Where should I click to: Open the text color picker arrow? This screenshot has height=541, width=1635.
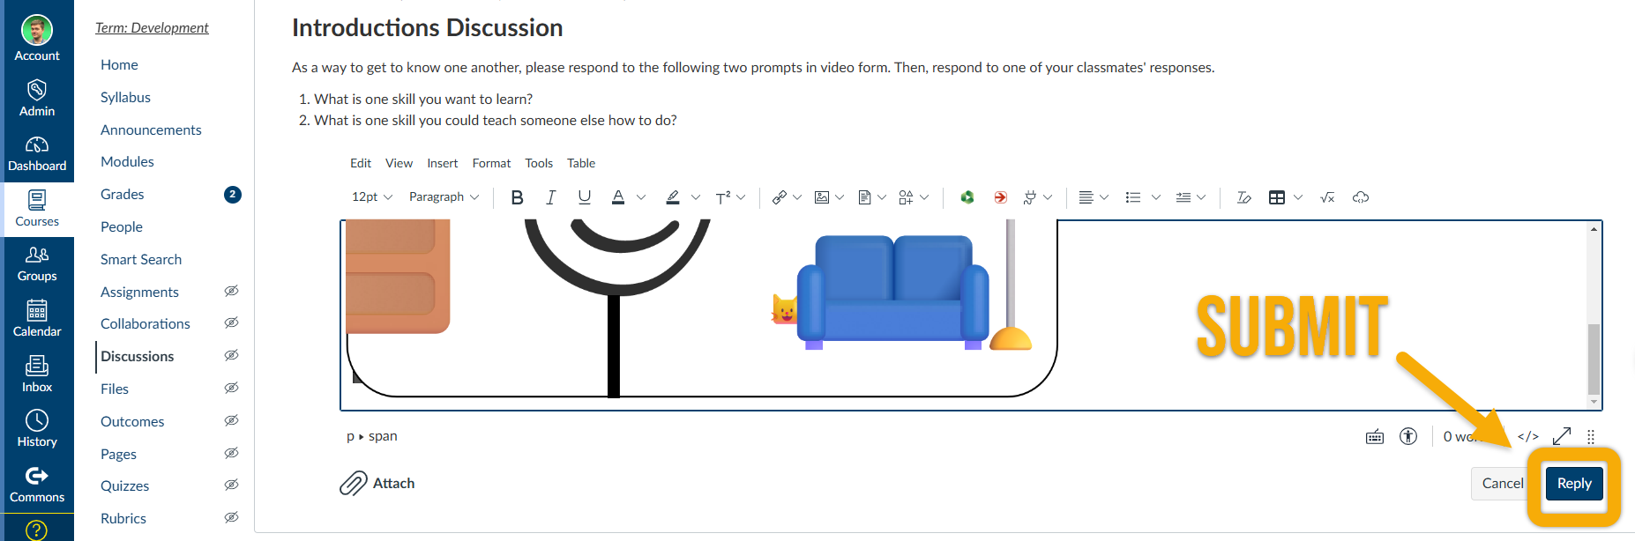[x=641, y=197]
